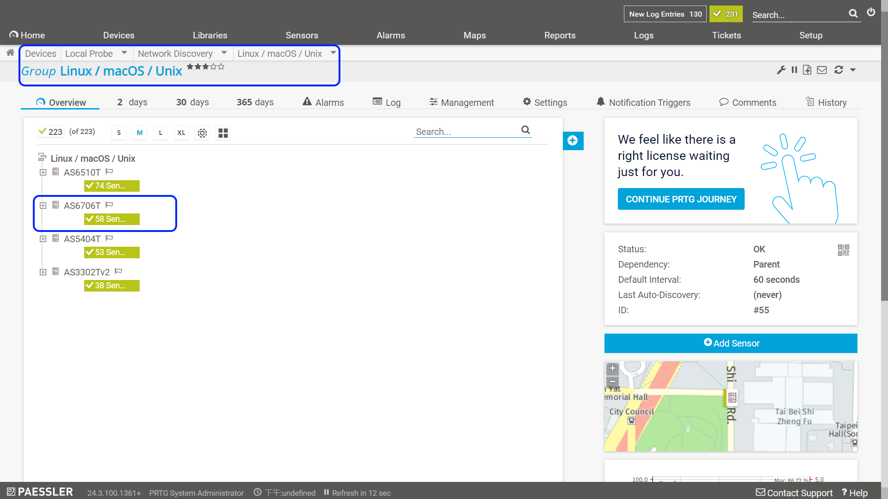This screenshot has height=499, width=888.
Task: Click the pause icon in group toolbar
Action: coord(794,70)
